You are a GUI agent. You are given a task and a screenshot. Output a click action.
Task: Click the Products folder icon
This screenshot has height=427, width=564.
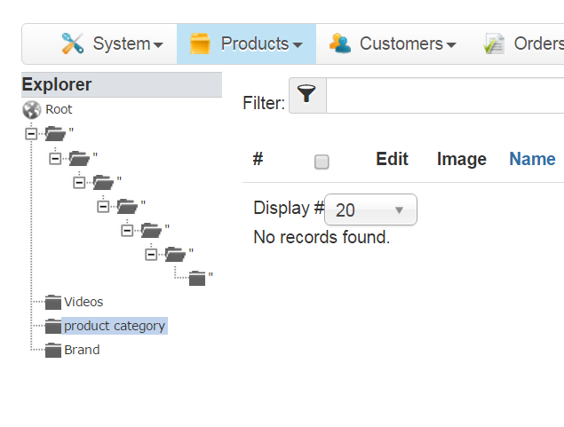coord(200,43)
